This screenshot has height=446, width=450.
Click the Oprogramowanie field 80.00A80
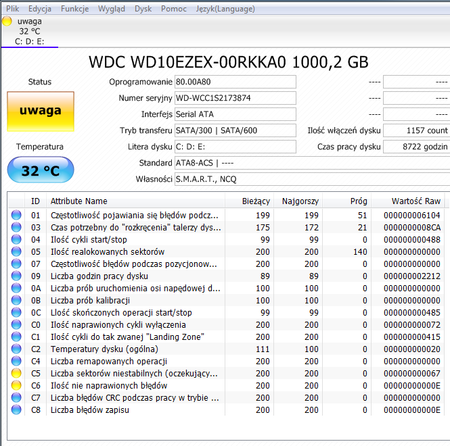tap(235, 82)
